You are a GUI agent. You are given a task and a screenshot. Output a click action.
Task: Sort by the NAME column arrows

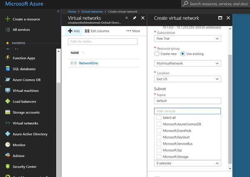click(x=83, y=53)
